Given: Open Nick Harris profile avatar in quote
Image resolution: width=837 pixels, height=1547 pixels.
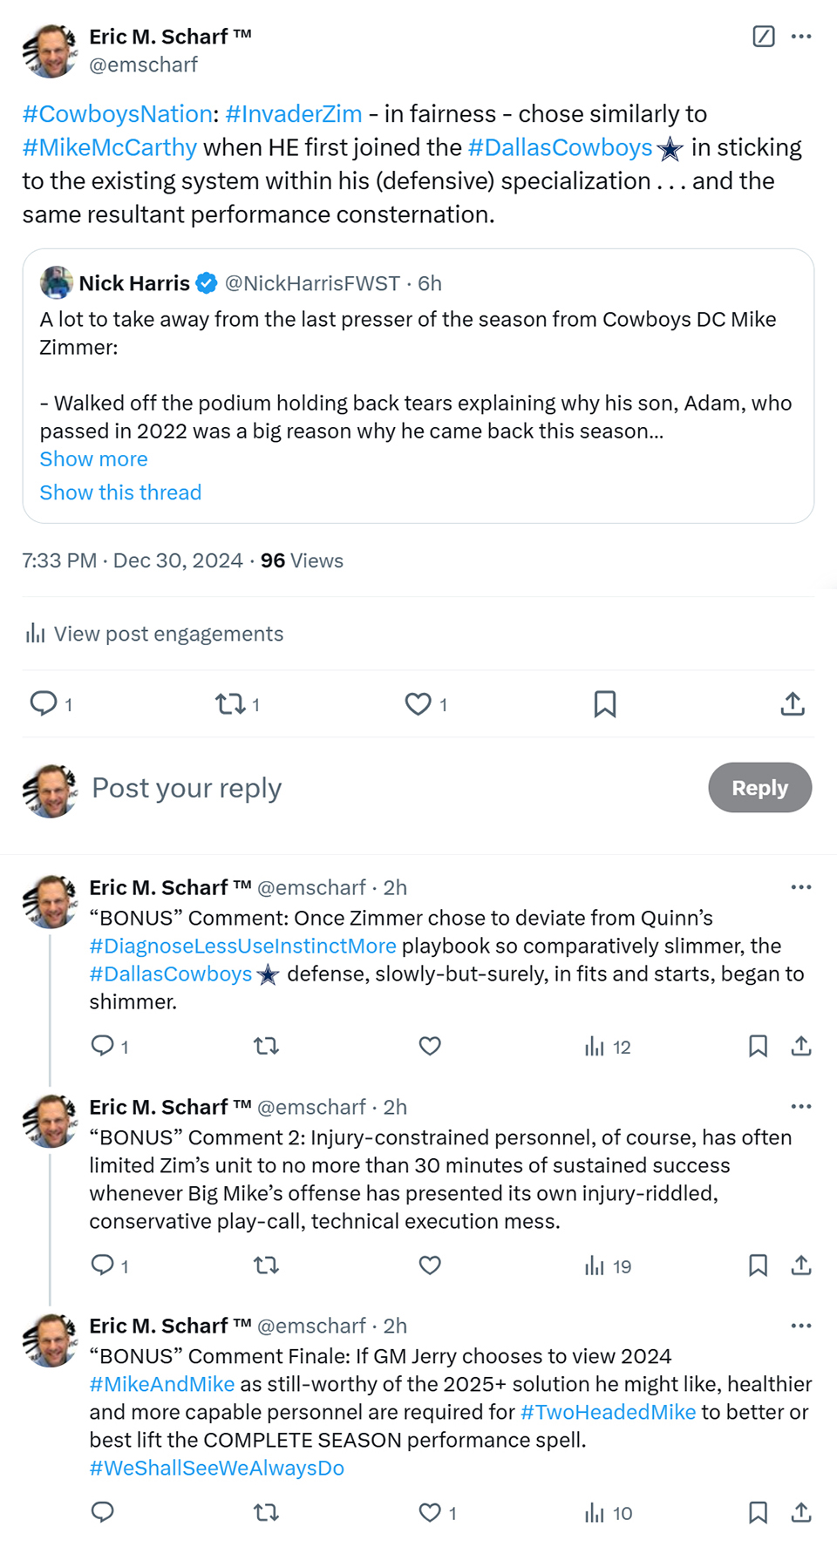Looking at the screenshot, I should tap(57, 282).
